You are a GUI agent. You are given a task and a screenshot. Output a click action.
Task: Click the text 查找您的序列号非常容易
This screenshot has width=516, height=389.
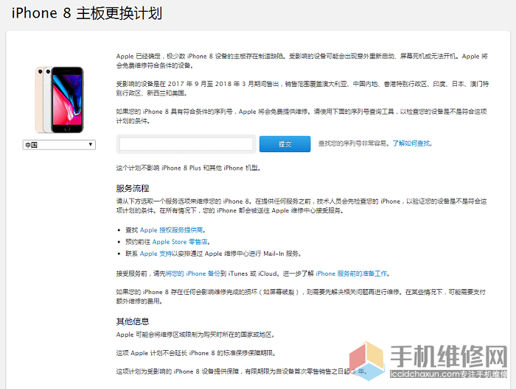pyautogui.click(x=354, y=143)
